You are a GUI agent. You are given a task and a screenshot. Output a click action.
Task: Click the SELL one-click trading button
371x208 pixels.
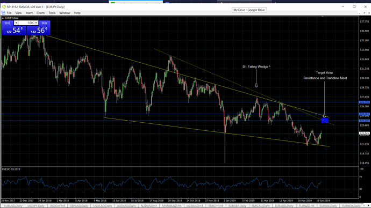click(x=8, y=23)
